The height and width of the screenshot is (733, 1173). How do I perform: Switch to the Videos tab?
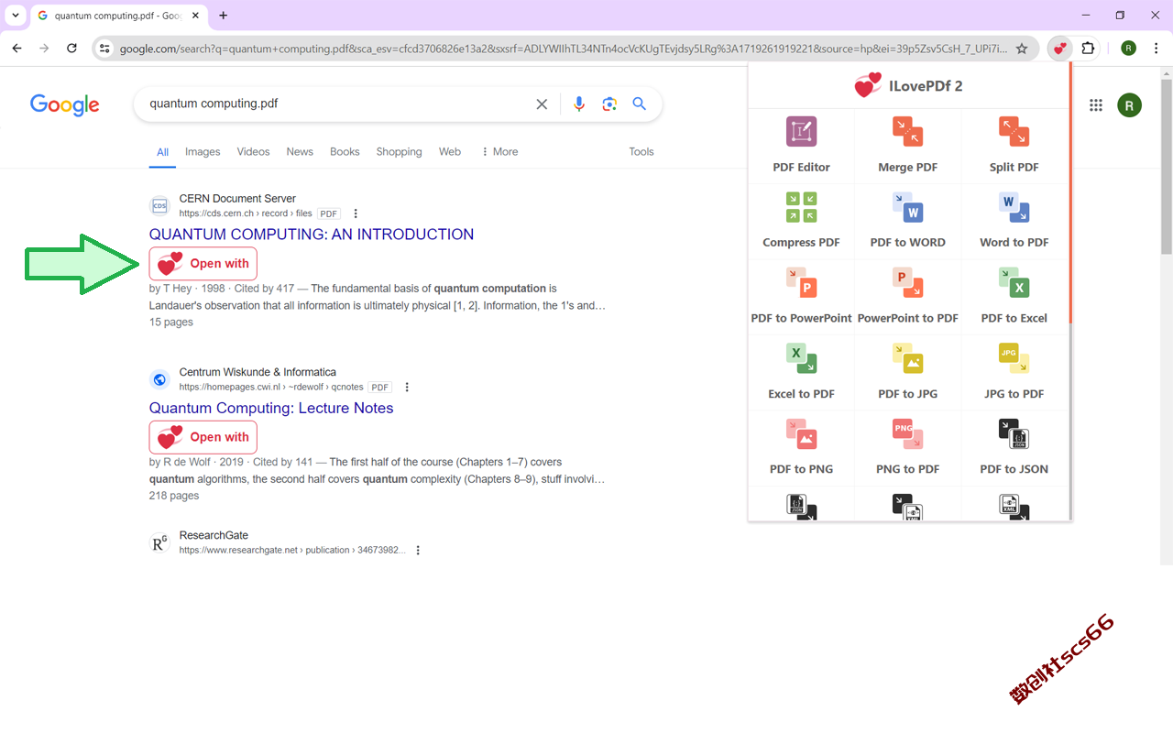253,152
